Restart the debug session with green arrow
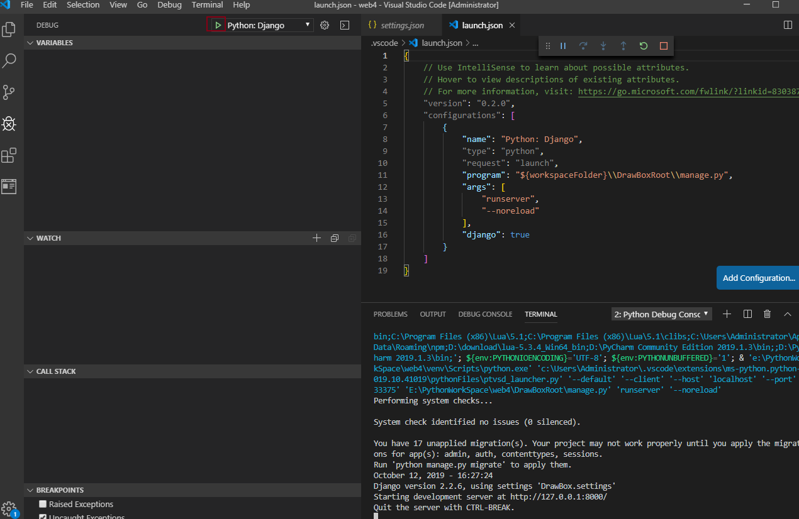This screenshot has width=799, height=519. (643, 46)
